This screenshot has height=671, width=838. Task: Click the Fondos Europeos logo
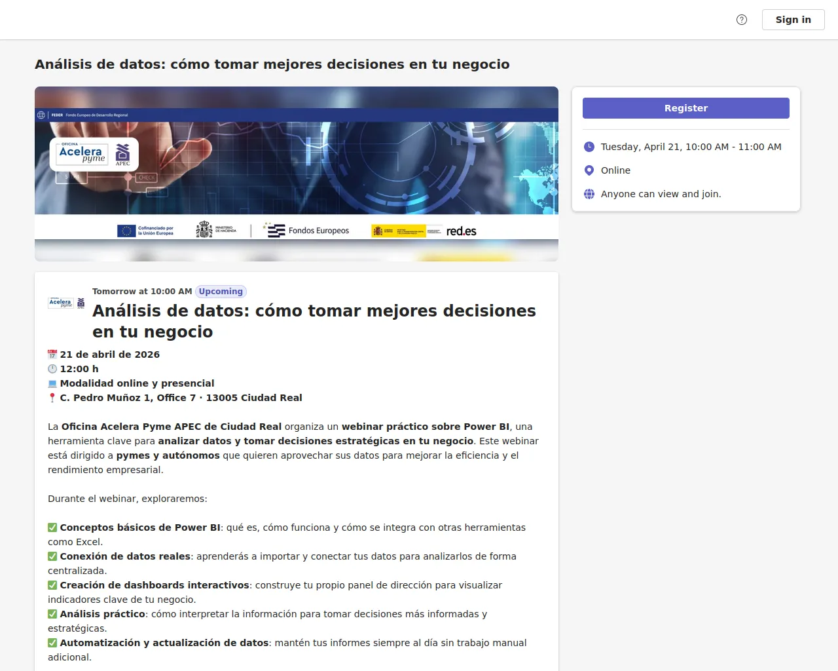click(x=306, y=230)
